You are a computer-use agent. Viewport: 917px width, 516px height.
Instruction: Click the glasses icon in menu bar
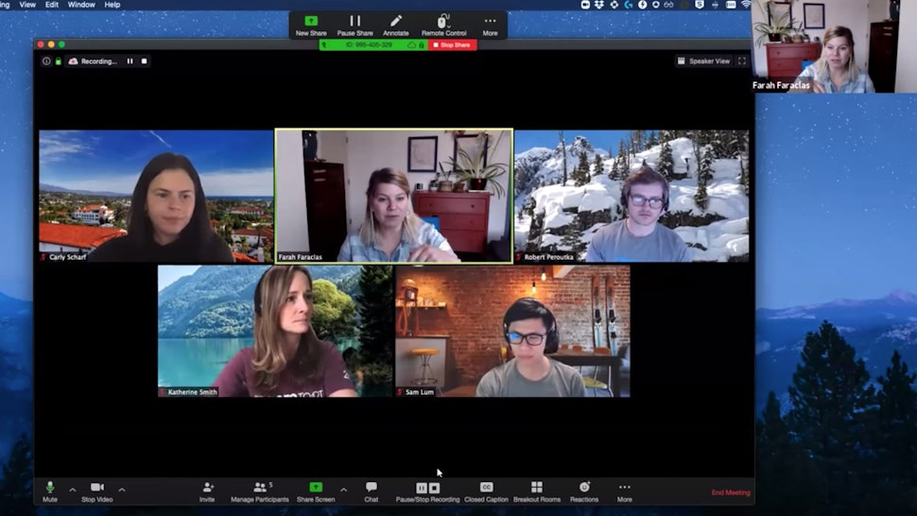tap(668, 5)
